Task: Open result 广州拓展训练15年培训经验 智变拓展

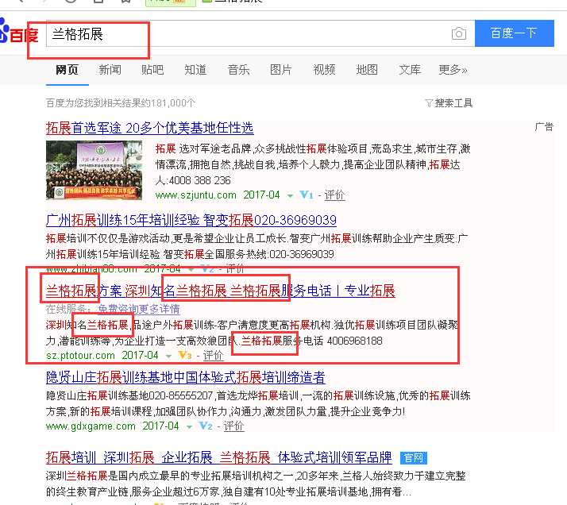Action: click(x=191, y=220)
